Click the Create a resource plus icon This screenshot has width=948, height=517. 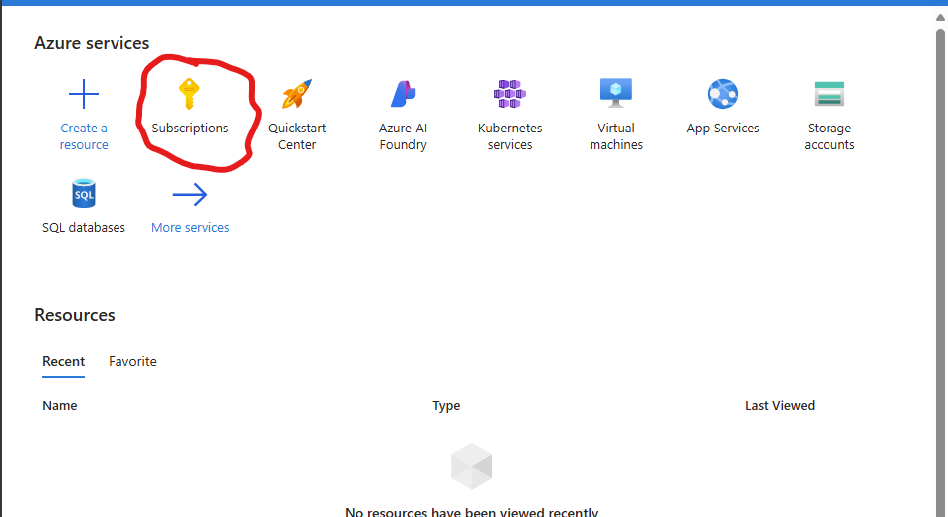(x=84, y=95)
